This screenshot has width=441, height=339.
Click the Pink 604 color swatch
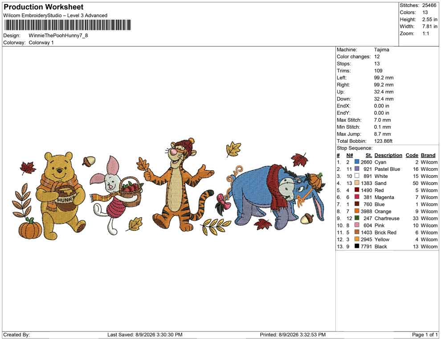pyautogui.click(x=357, y=225)
